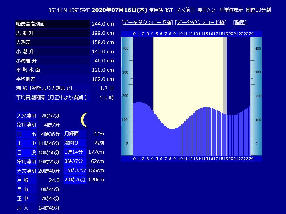Click the value 143.0 cm
Screen dimensions: 286x214
coord(103,51)
